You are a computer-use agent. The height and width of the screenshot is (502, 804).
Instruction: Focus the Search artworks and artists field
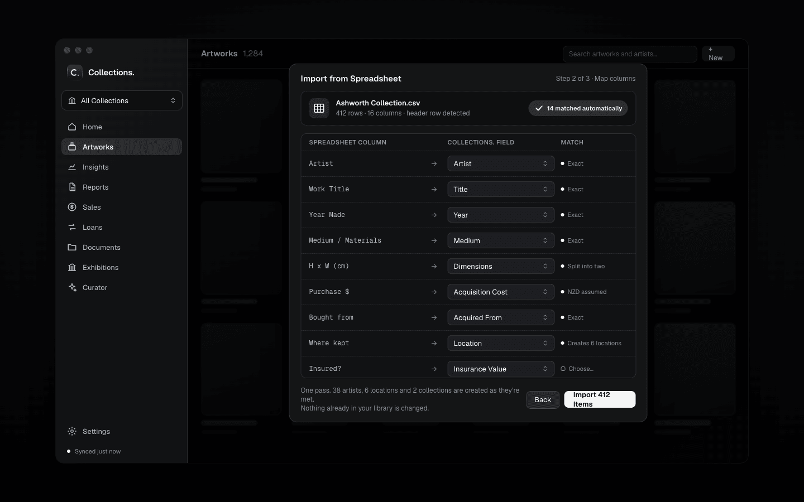(x=630, y=54)
